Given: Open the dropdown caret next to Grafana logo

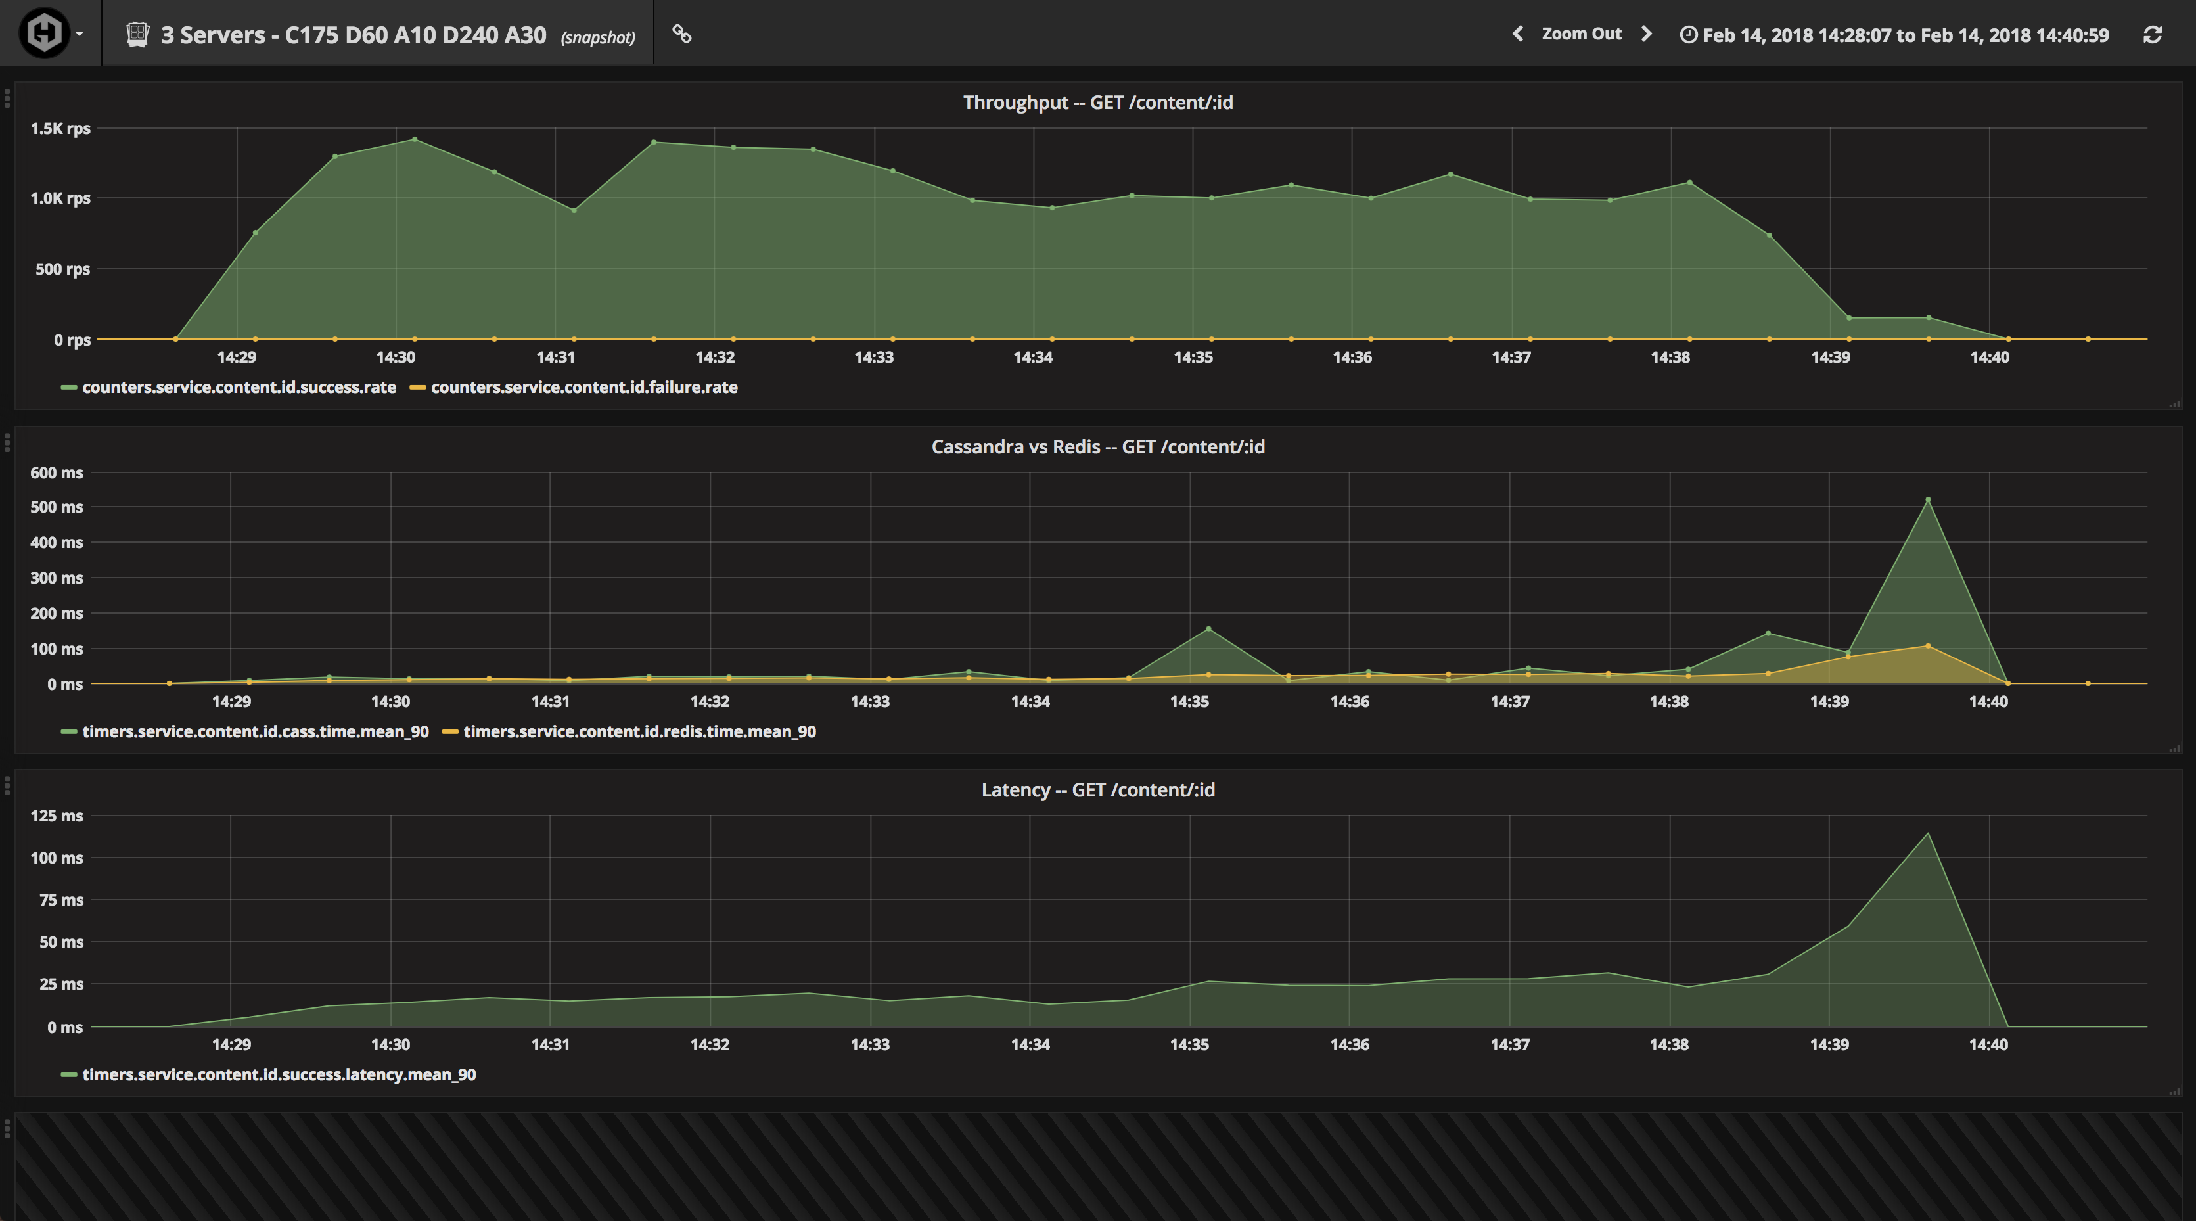Looking at the screenshot, I should point(80,35).
